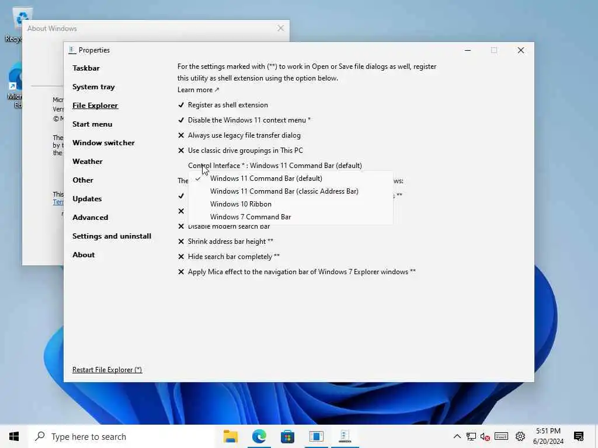Image resolution: width=598 pixels, height=448 pixels.
Task: Show hidden system tray icons chevron
Action: click(x=457, y=436)
